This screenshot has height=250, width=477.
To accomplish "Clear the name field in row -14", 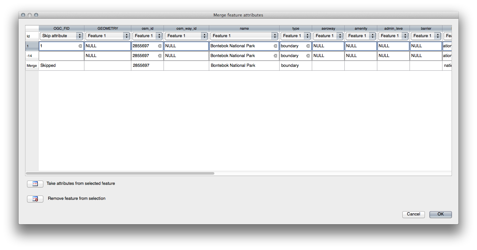I will coord(275,56).
